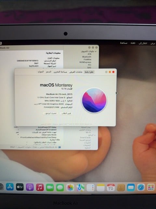Launch FaceTime from the Dock
Image resolution: width=156 pixels, height=209 pixels.
pos(50,187)
